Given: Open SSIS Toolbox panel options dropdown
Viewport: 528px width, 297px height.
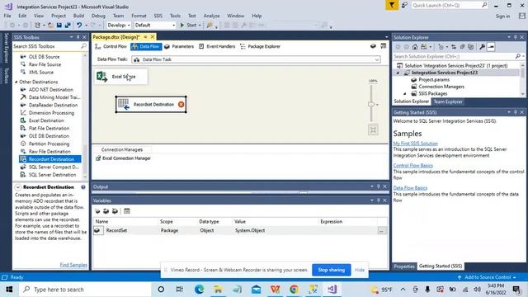Looking at the screenshot, I should coord(72,37).
